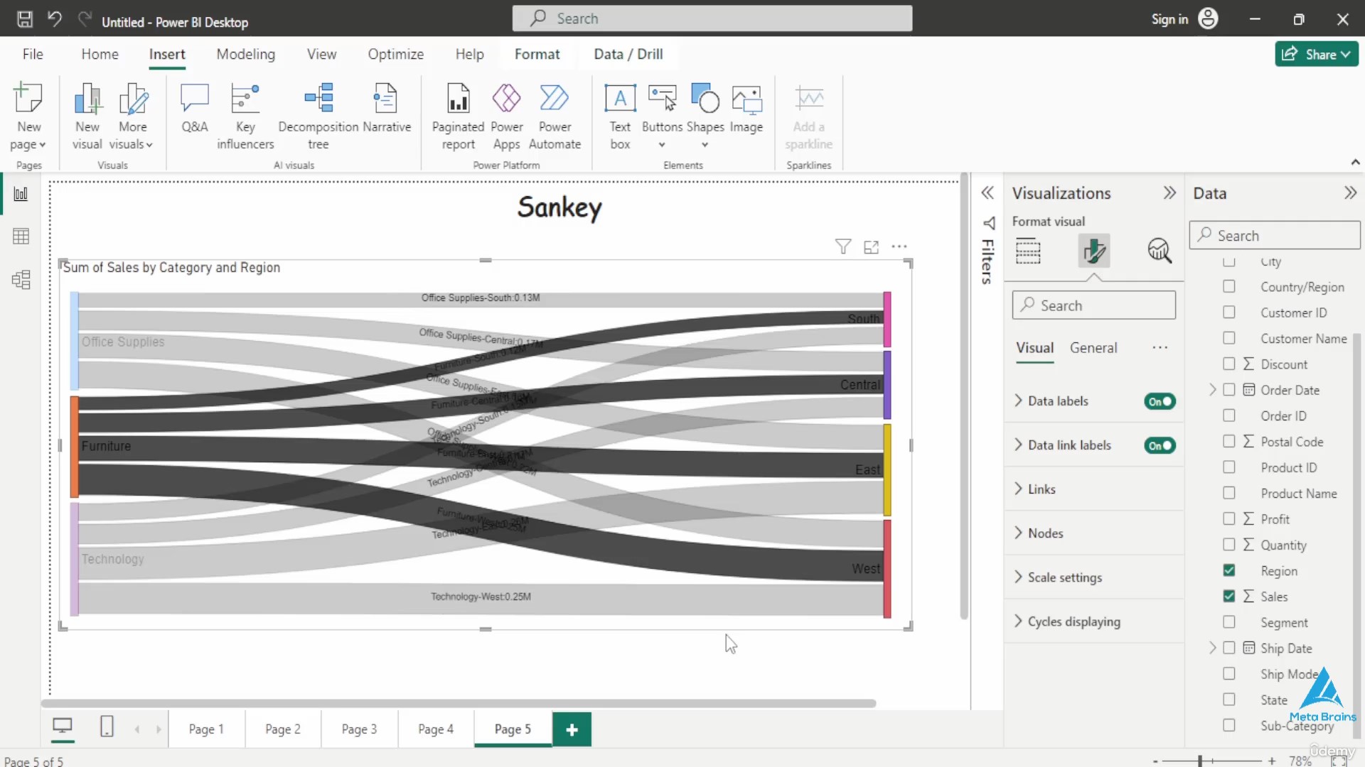Click the Undo arrow icon
Viewport: 1365px width, 767px height.
55,19
